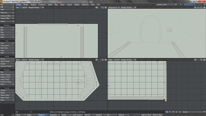Select the Bezier curve tool
The width and height of the screenshot is (206, 116).
click(7, 93)
